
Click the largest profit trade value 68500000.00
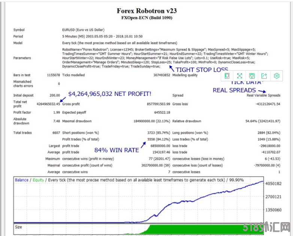[x=160, y=146]
